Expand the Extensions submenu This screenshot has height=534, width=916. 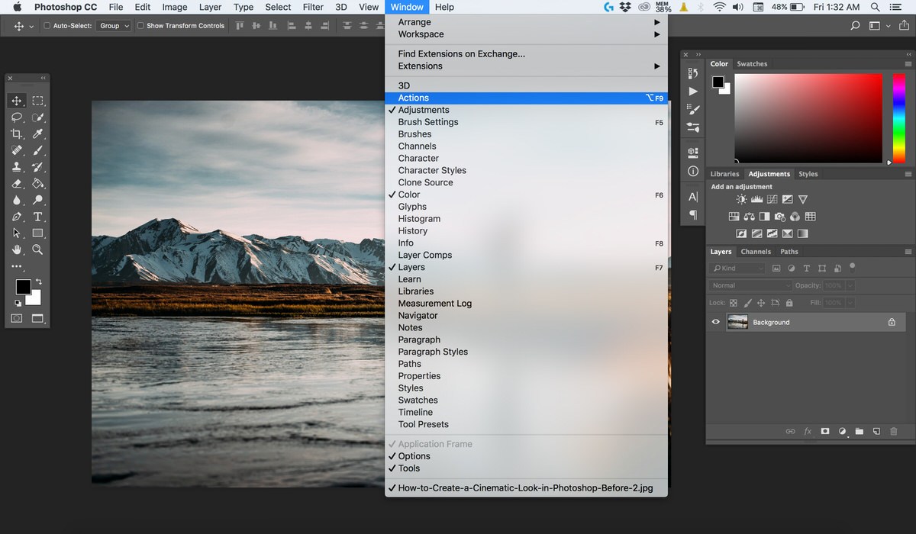click(526, 66)
